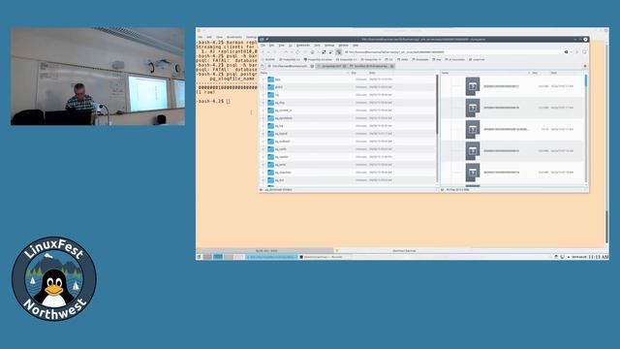Image resolution: width=620 pixels, height=349 pixels.
Task: Expand the global folder tree node
Action: pos(263,87)
